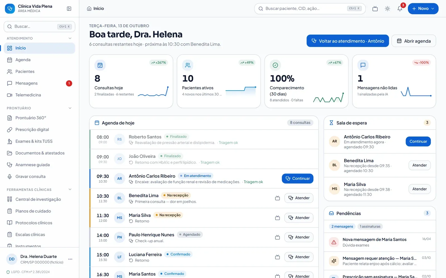
Task: Open the Mensagens não lidas card
Action: 394,81
